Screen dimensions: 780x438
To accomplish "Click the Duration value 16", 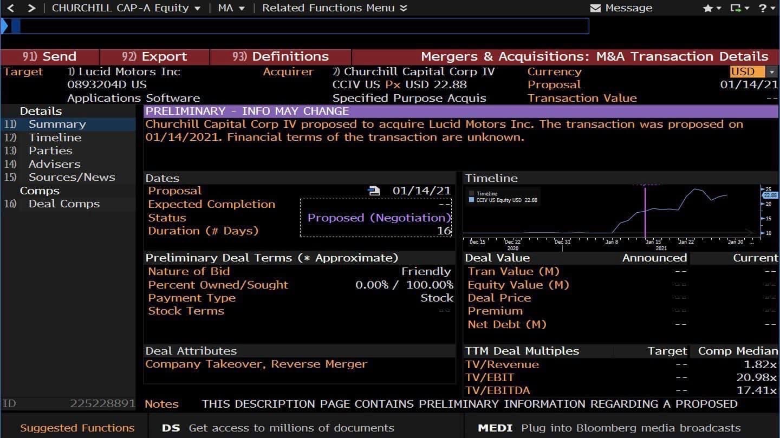I will [x=444, y=231].
